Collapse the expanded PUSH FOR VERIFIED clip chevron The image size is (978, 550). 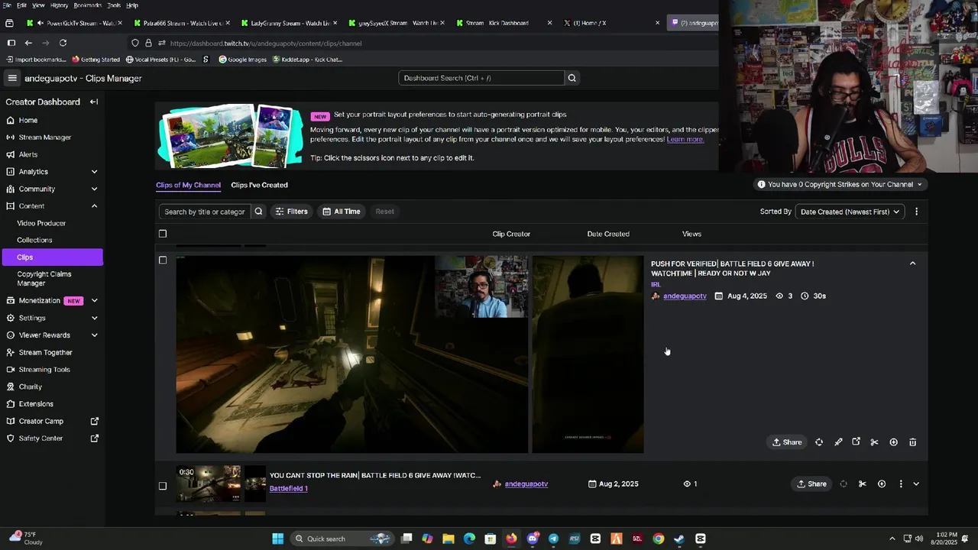click(912, 264)
